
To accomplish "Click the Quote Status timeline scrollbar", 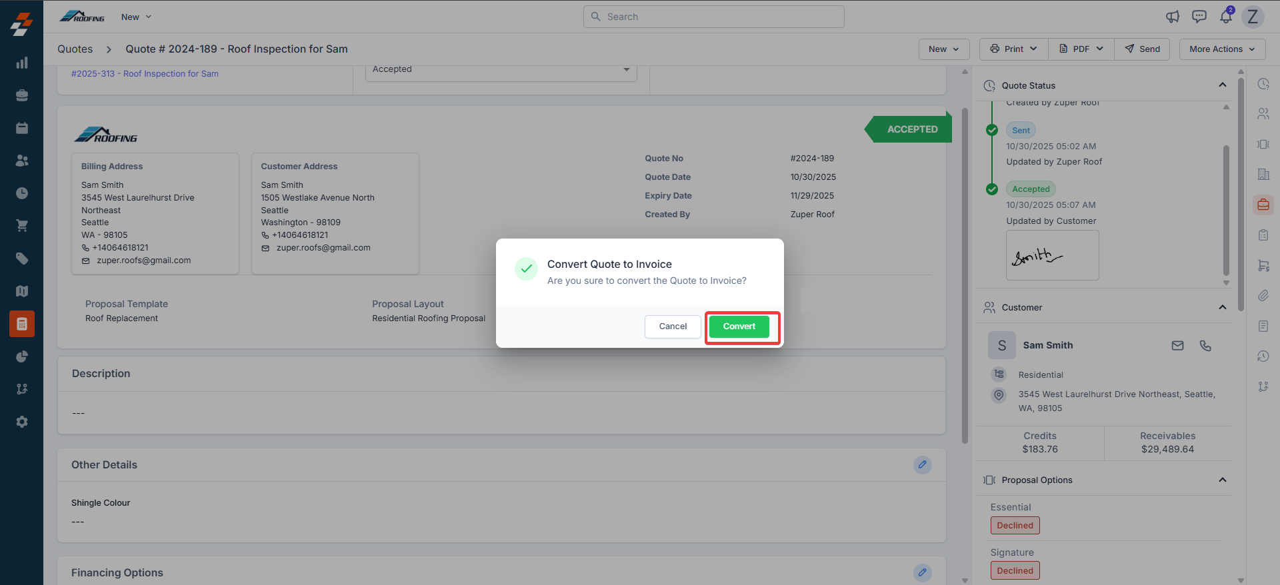I will tap(1226, 210).
